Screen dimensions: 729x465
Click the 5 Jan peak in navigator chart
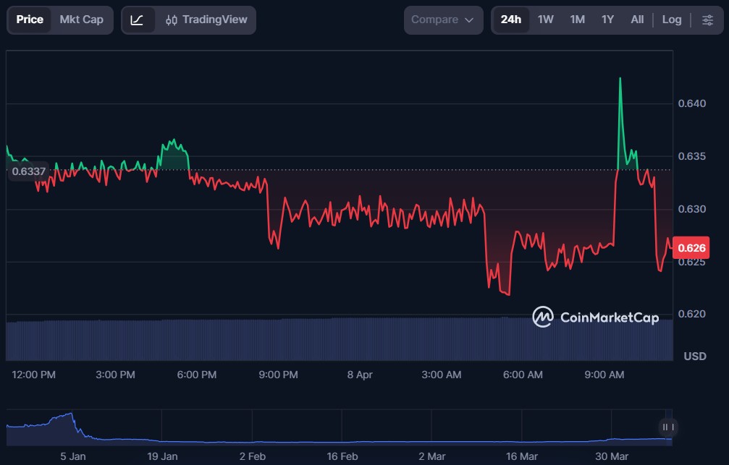[70, 415]
